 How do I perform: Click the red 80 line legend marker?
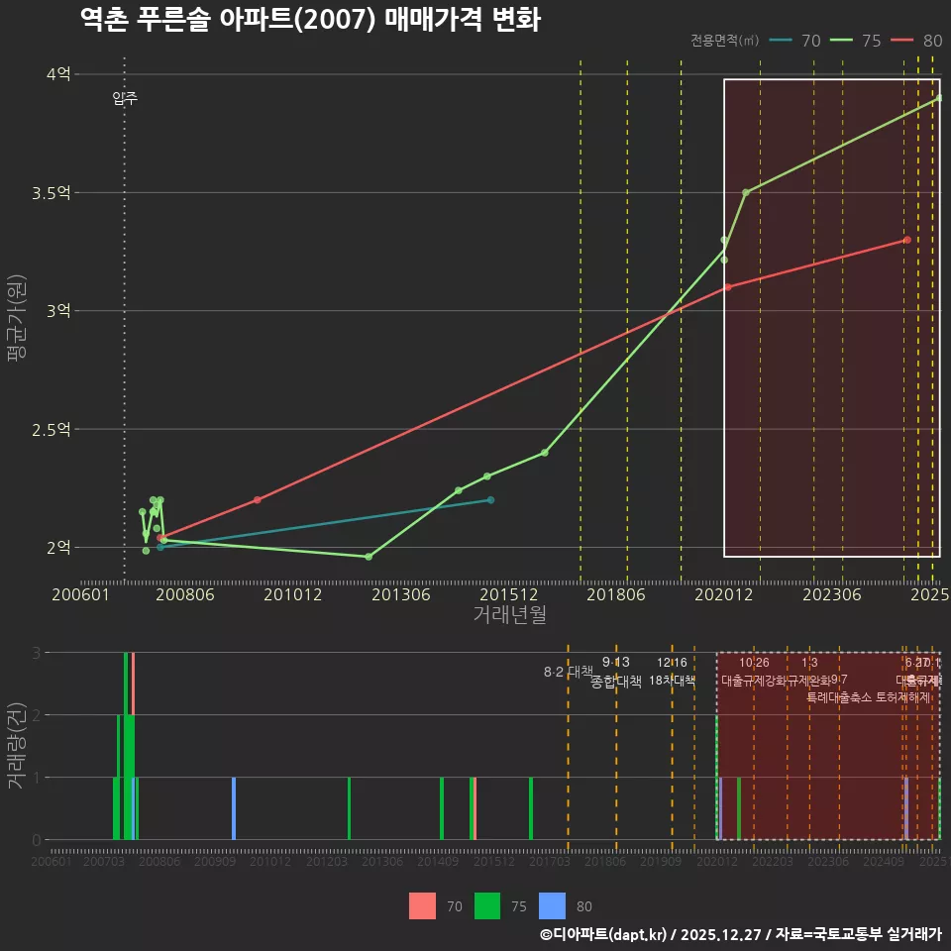tap(902, 41)
